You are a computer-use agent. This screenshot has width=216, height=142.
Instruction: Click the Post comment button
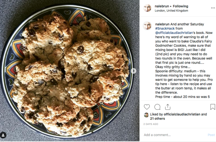click(211, 135)
